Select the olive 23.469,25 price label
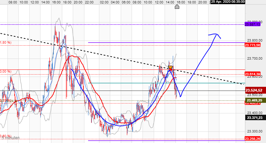 coord(255,100)
